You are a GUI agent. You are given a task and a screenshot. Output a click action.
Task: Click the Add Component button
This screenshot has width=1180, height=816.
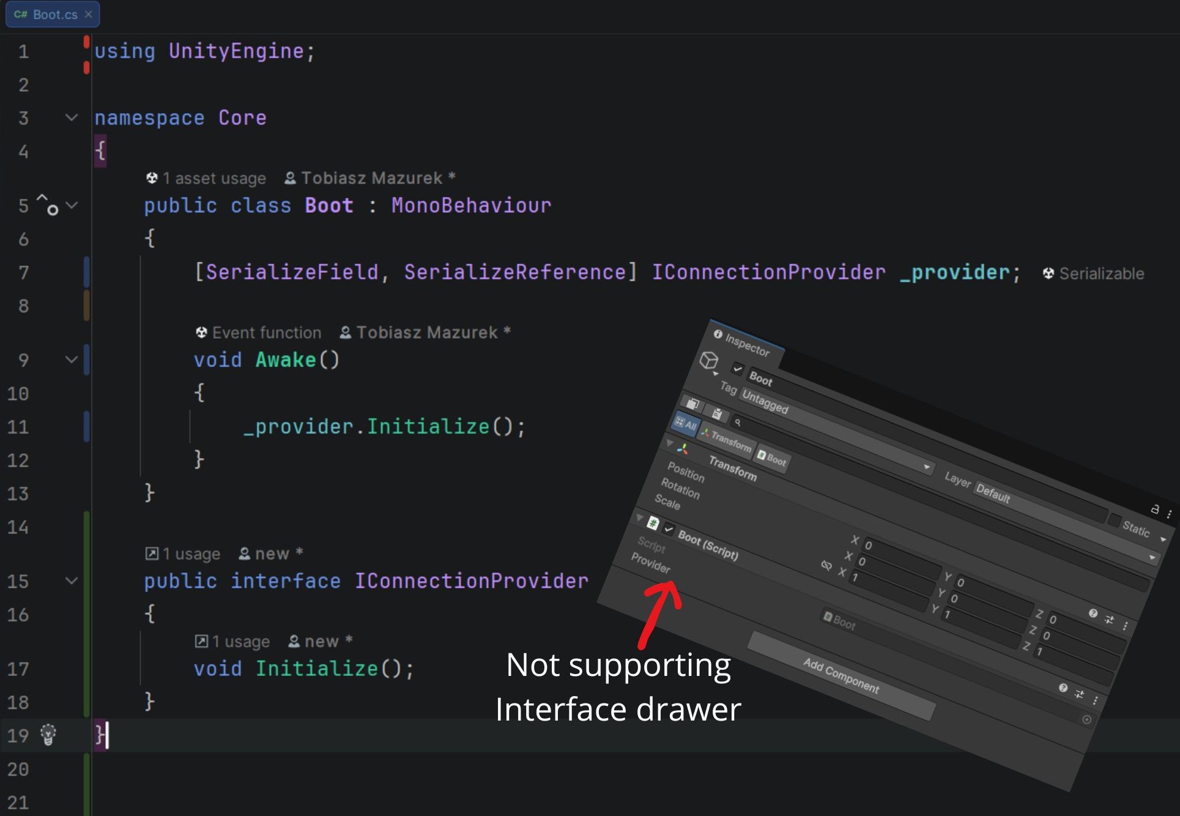pyautogui.click(x=840, y=676)
